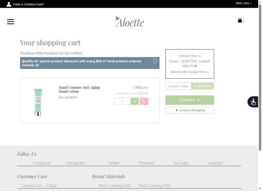
Task: Open the hamburger navigation menu
Action: click(11, 22)
